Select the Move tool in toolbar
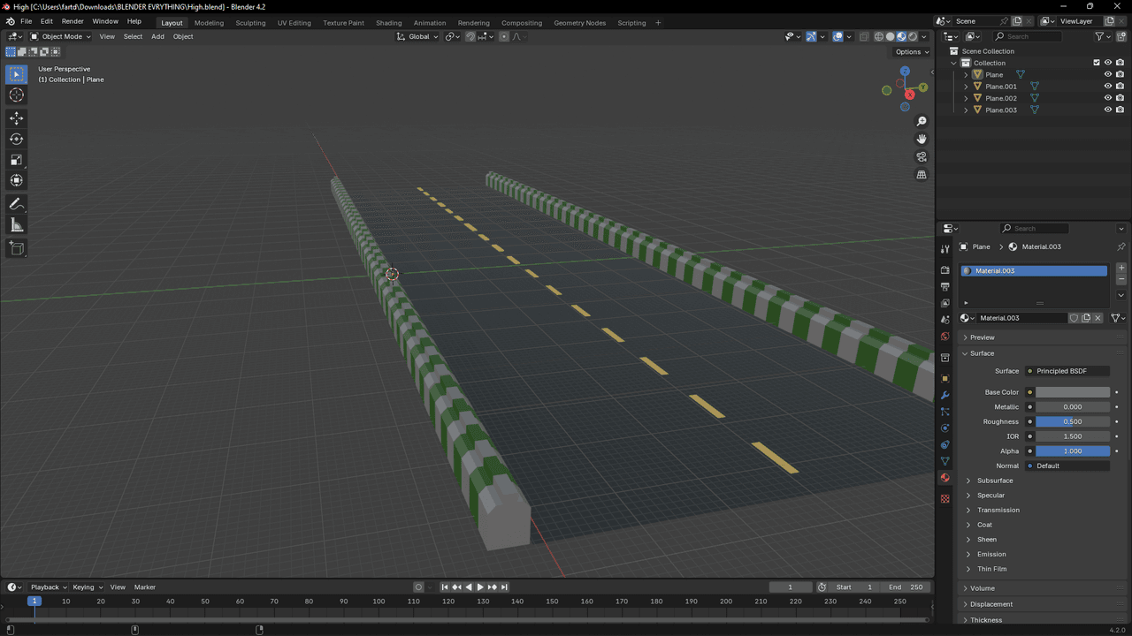 16,117
